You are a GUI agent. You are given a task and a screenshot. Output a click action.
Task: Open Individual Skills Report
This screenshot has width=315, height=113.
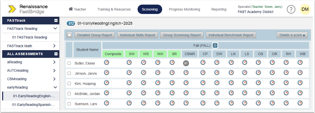point(138,35)
